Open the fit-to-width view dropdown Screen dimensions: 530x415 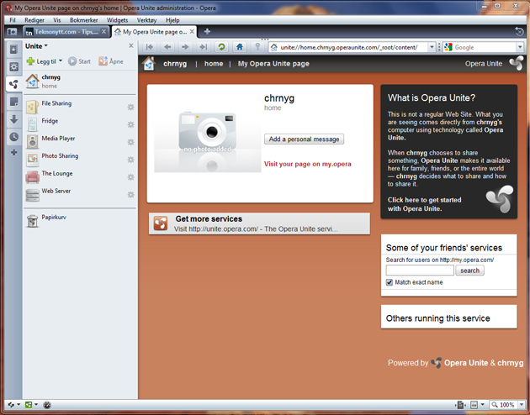tap(483, 405)
